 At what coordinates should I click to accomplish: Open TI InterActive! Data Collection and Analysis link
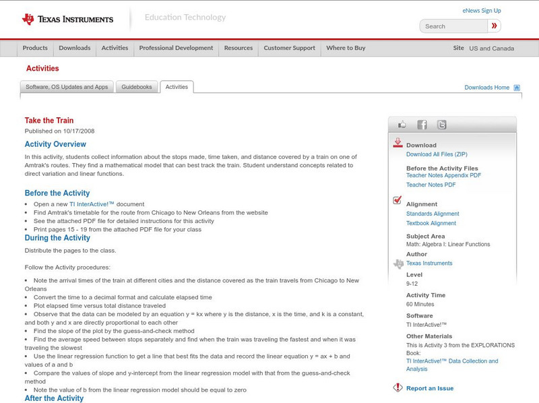click(452, 365)
